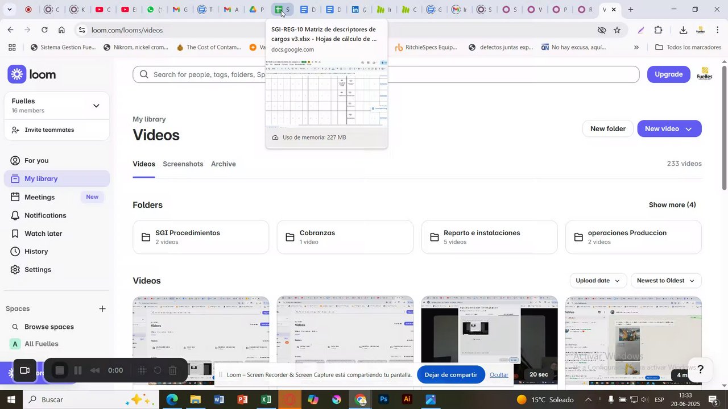Restart the Loom recording
728x409 pixels.
(158, 371)
